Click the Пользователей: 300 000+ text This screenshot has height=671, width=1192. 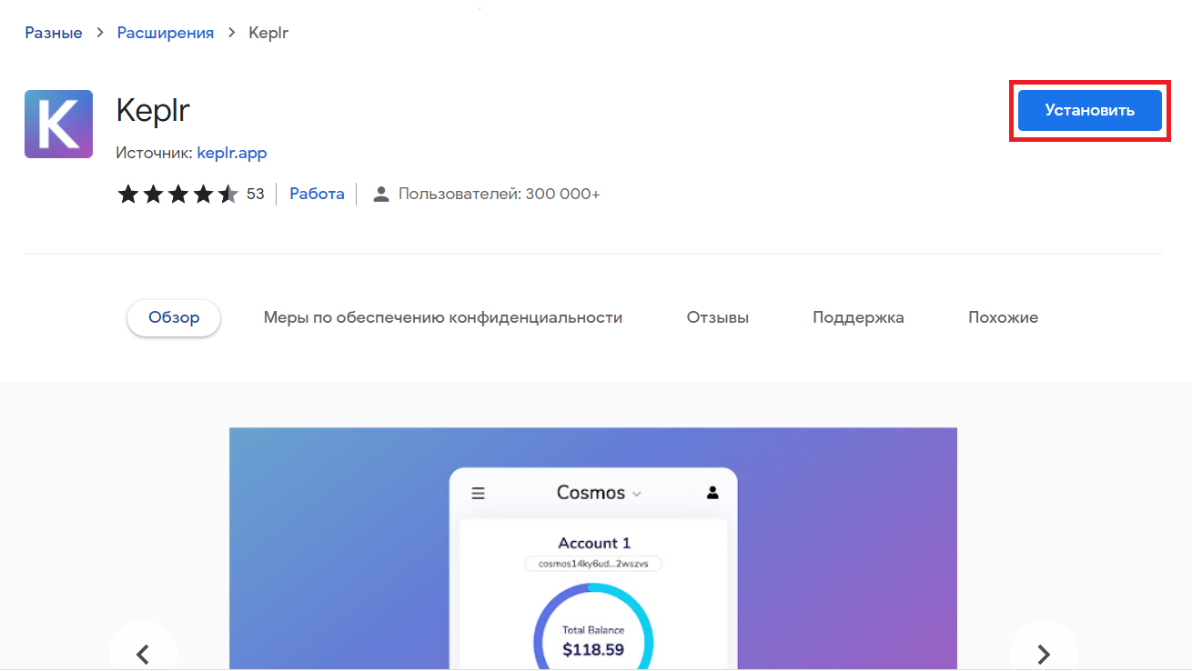click(500, 194)
